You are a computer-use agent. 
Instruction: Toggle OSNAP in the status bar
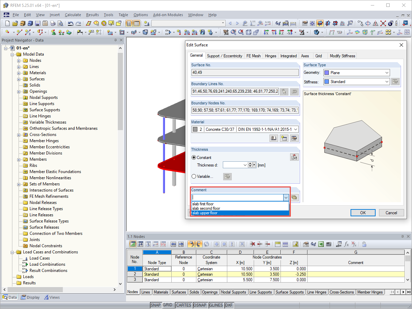(x=200, y=305)
